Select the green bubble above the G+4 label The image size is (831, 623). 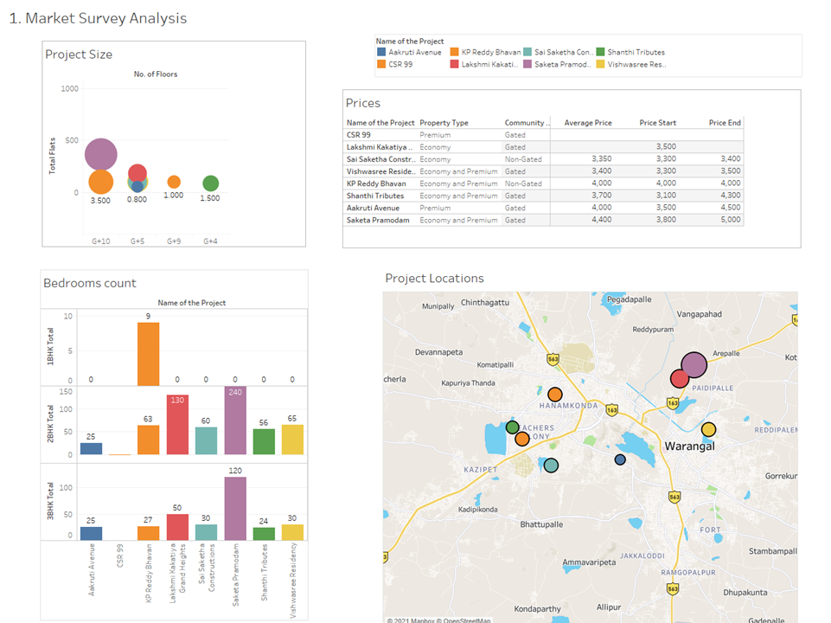pos(212,183)
